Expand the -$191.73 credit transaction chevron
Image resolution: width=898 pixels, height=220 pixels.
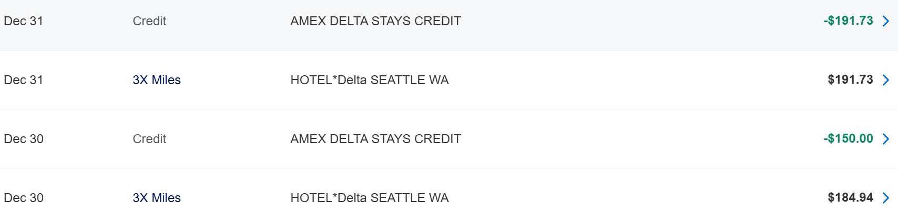886,21
